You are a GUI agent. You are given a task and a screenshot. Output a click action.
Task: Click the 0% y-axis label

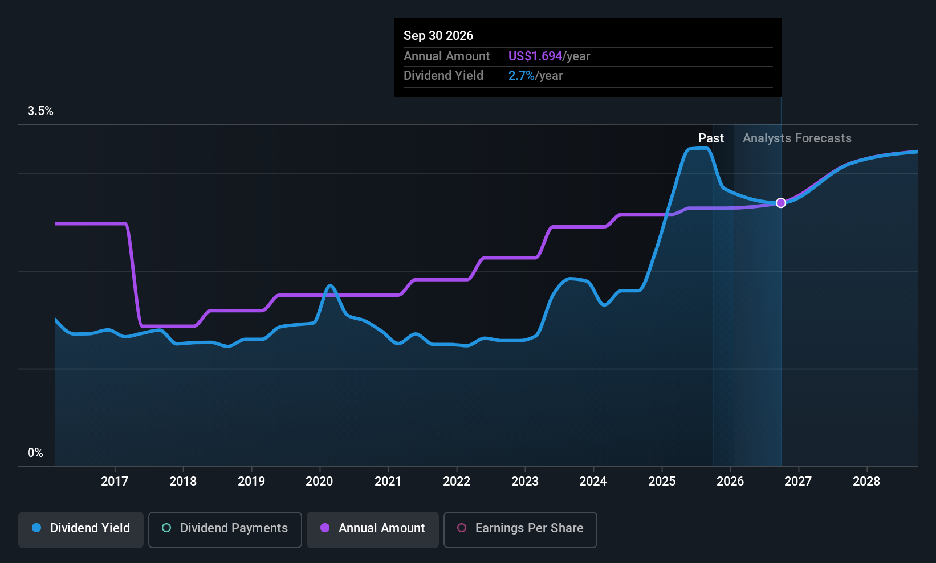(x=35, y=453)
